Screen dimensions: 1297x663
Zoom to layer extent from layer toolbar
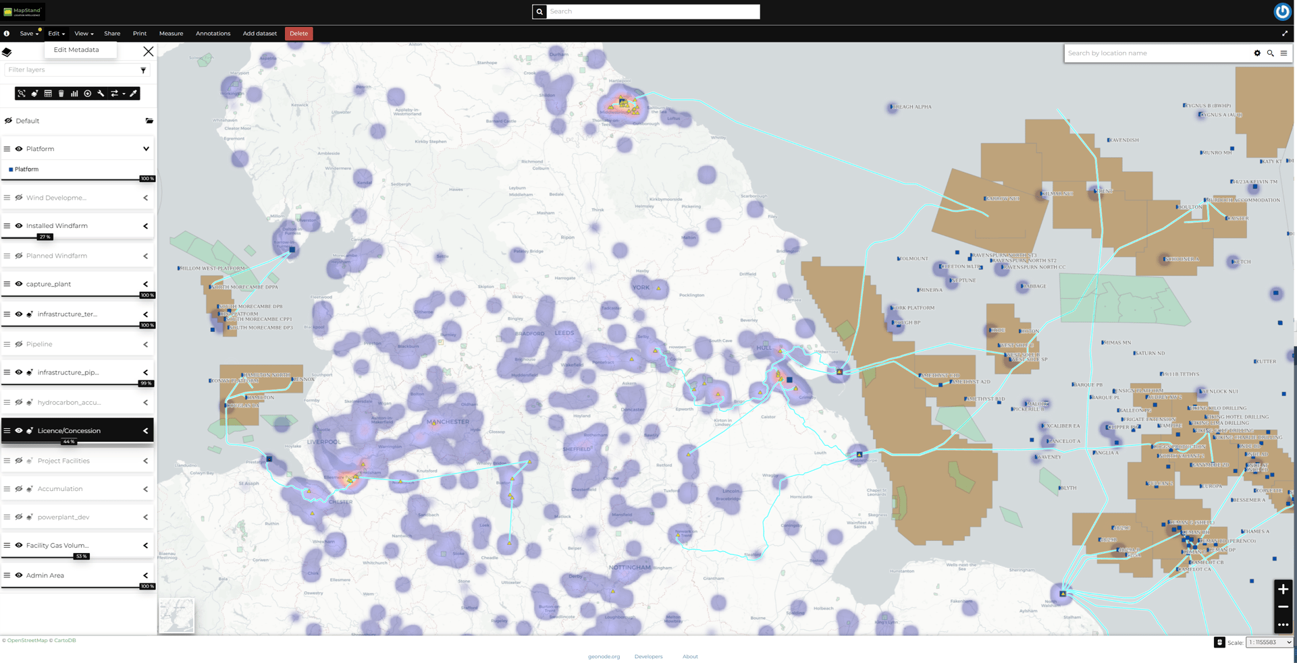click(22, 94)
